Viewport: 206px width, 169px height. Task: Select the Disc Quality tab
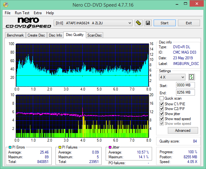(75, 35)
